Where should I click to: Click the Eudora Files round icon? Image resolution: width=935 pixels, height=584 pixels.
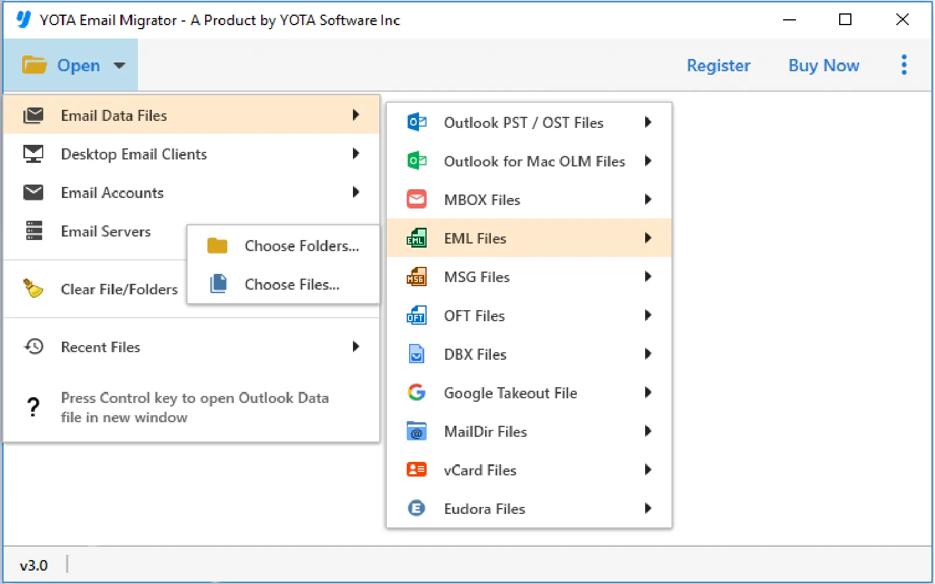[x=417, y=508]
